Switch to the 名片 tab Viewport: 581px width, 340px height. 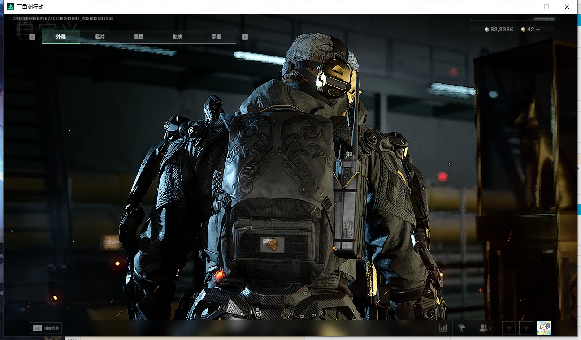(x=100, y=37)
